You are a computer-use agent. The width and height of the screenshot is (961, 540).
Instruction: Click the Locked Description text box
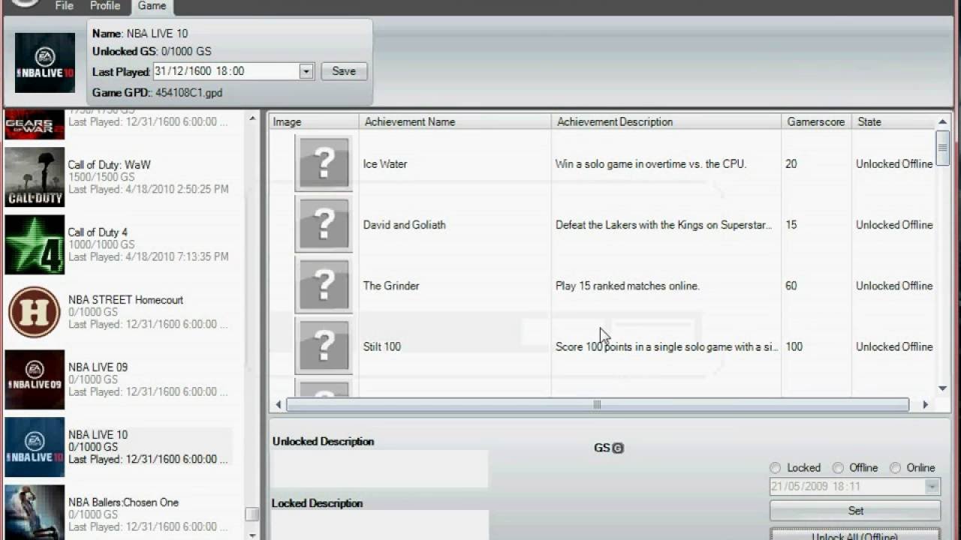380,525
